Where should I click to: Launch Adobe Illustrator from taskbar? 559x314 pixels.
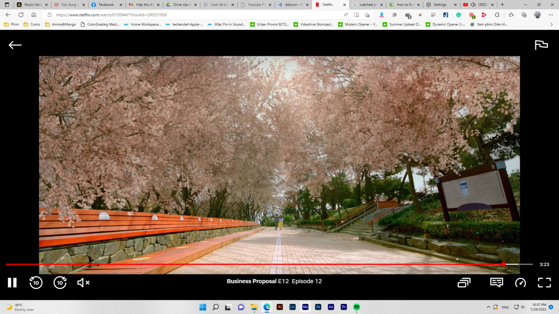pos(279,307)
